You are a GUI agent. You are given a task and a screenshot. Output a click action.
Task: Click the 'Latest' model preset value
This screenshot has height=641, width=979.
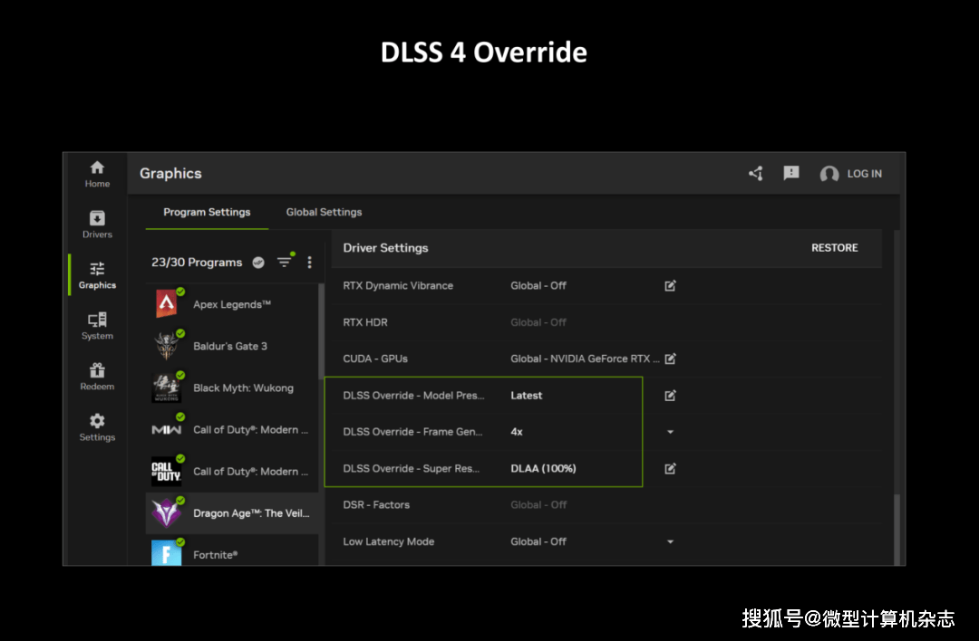[527, 396]
